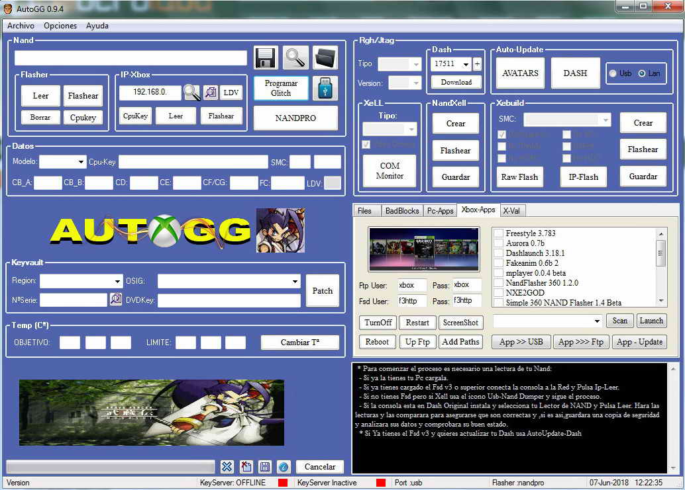Image resolution: width=685 pixels, height=490 pixels.
Task: Switch to the Pc-Apps tab
Action: click(x=440, y=211)
